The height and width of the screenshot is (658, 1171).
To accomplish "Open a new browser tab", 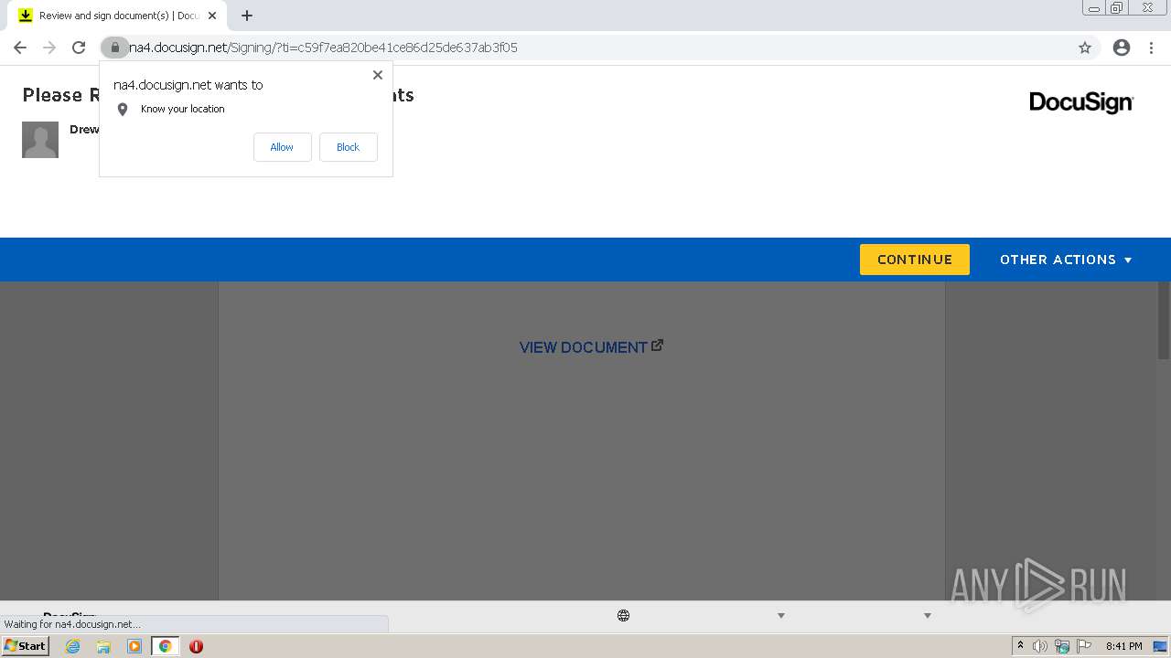I will click(247, 16).
